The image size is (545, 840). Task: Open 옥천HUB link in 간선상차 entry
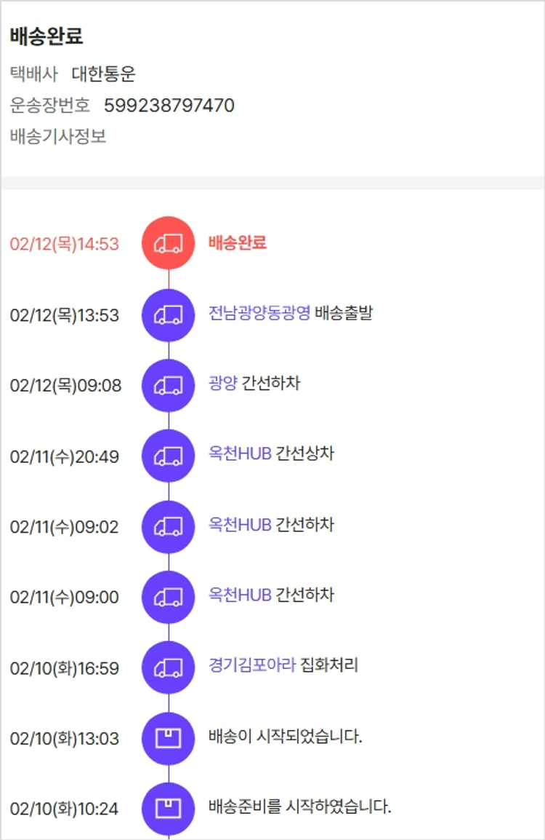[x=240, y=454]
